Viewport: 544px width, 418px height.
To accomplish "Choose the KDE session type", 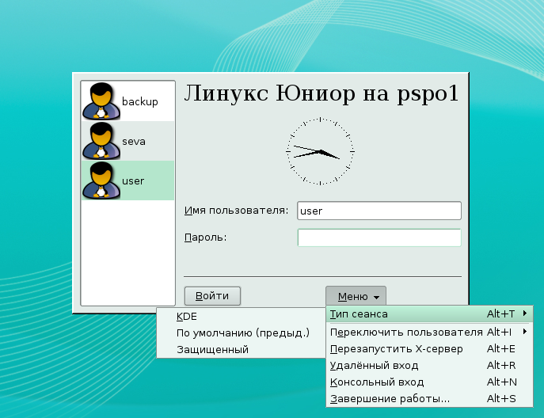I will pos(187,317).
